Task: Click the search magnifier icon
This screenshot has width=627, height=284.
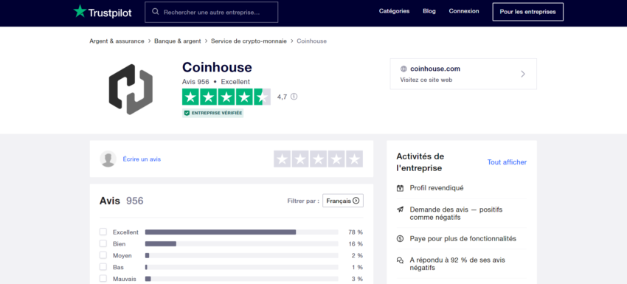Action: [x=155, y=12]
